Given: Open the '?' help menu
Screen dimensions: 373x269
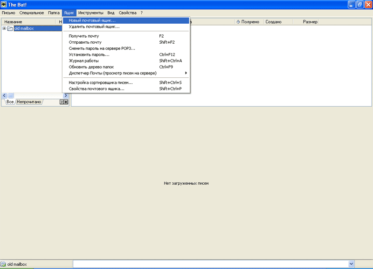Looking at the screenshot, I should pos(142,13).
